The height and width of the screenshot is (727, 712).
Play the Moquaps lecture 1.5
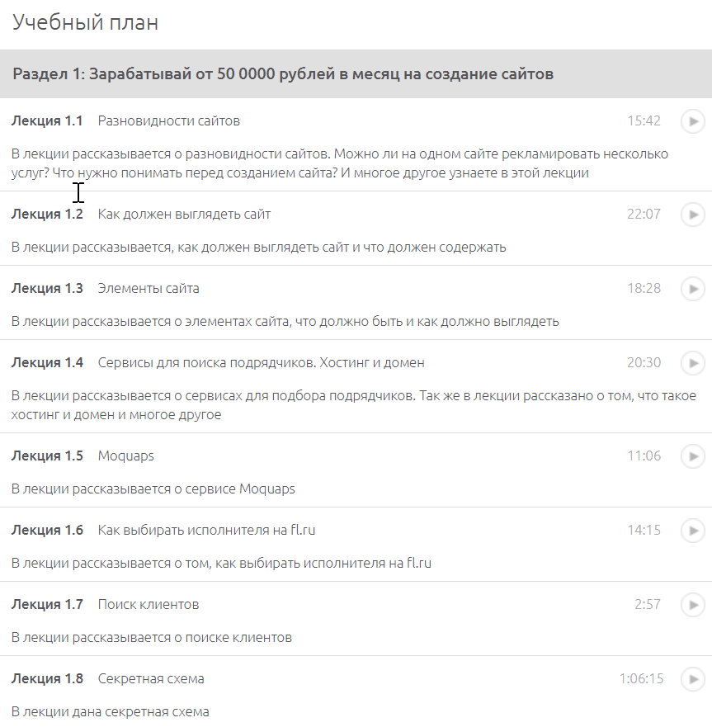pyautogui.click(x=692, y=456)
